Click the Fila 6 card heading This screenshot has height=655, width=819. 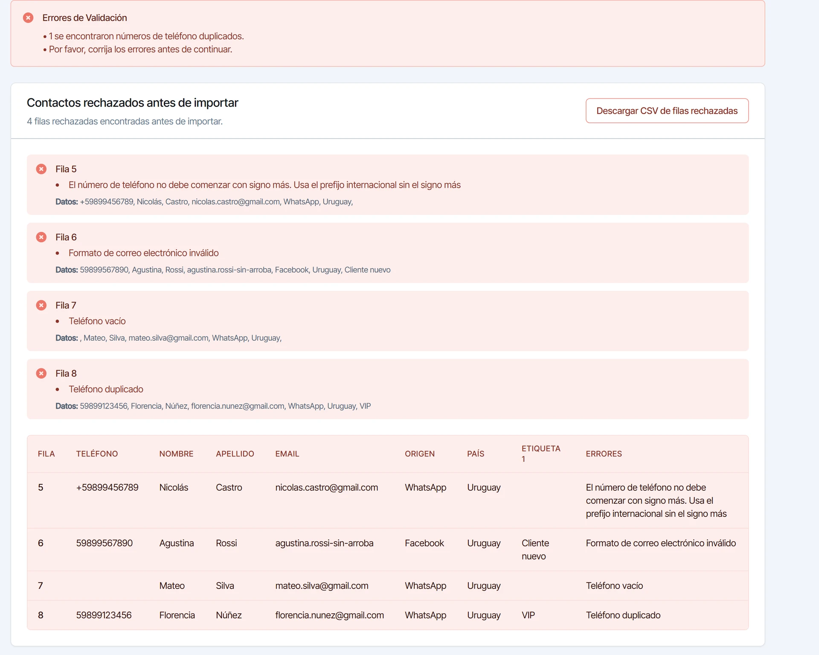tap(66, 238)
